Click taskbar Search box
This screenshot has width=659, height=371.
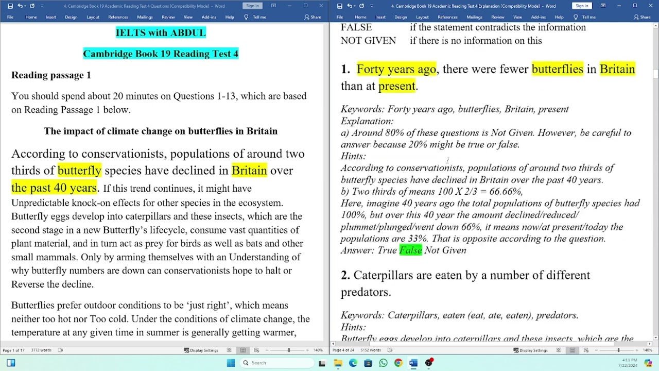click(278, 363)
